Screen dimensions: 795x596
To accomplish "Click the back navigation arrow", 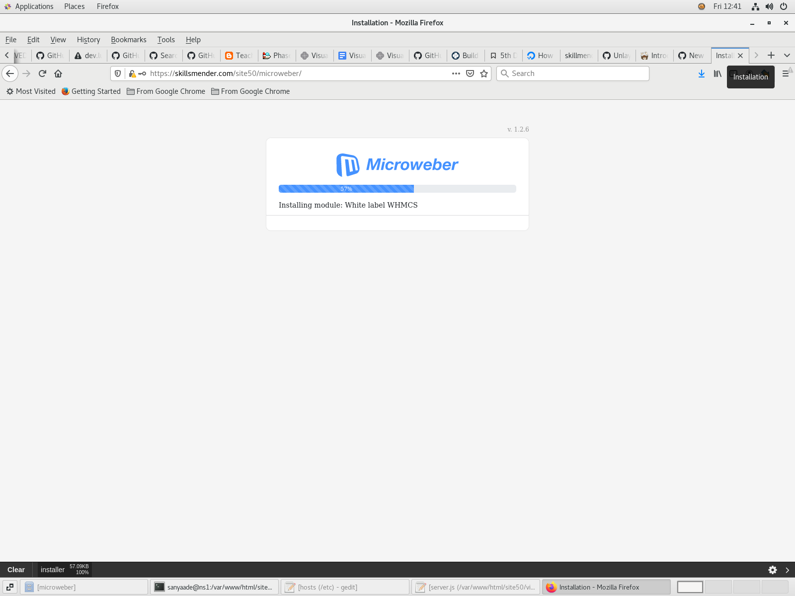I will click(10, 74).
